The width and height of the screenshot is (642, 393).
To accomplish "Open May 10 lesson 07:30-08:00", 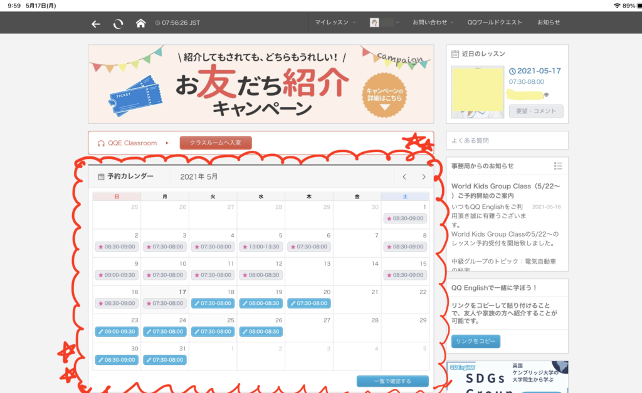I will [165, 275].
